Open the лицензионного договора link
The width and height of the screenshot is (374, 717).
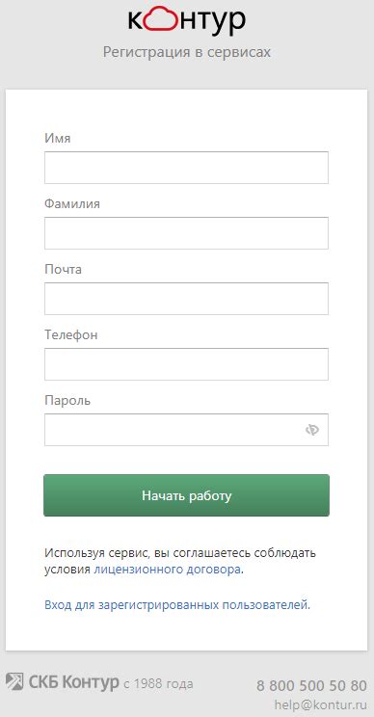pyautogui.click(x=168, y=571)
